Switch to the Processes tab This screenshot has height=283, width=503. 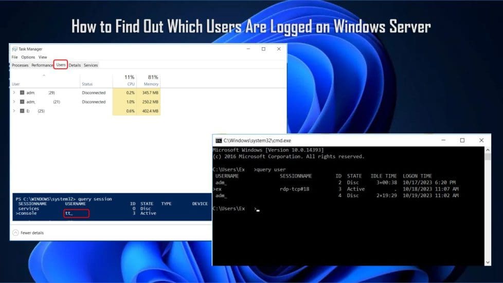pos(20,65)
